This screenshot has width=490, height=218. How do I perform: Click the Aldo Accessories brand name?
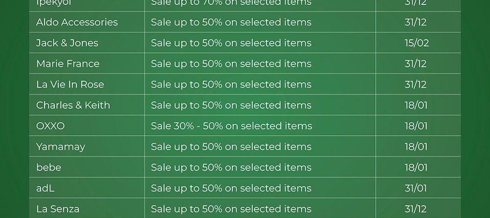coord(77,23)
